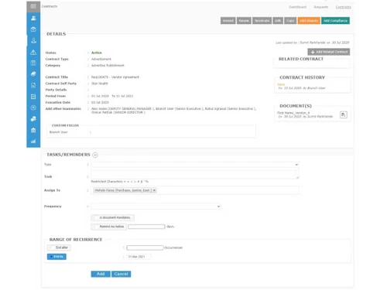This screenshot has width=387, height=290.
Task: Click the Copy button
Action: click(x=290, y=21)
